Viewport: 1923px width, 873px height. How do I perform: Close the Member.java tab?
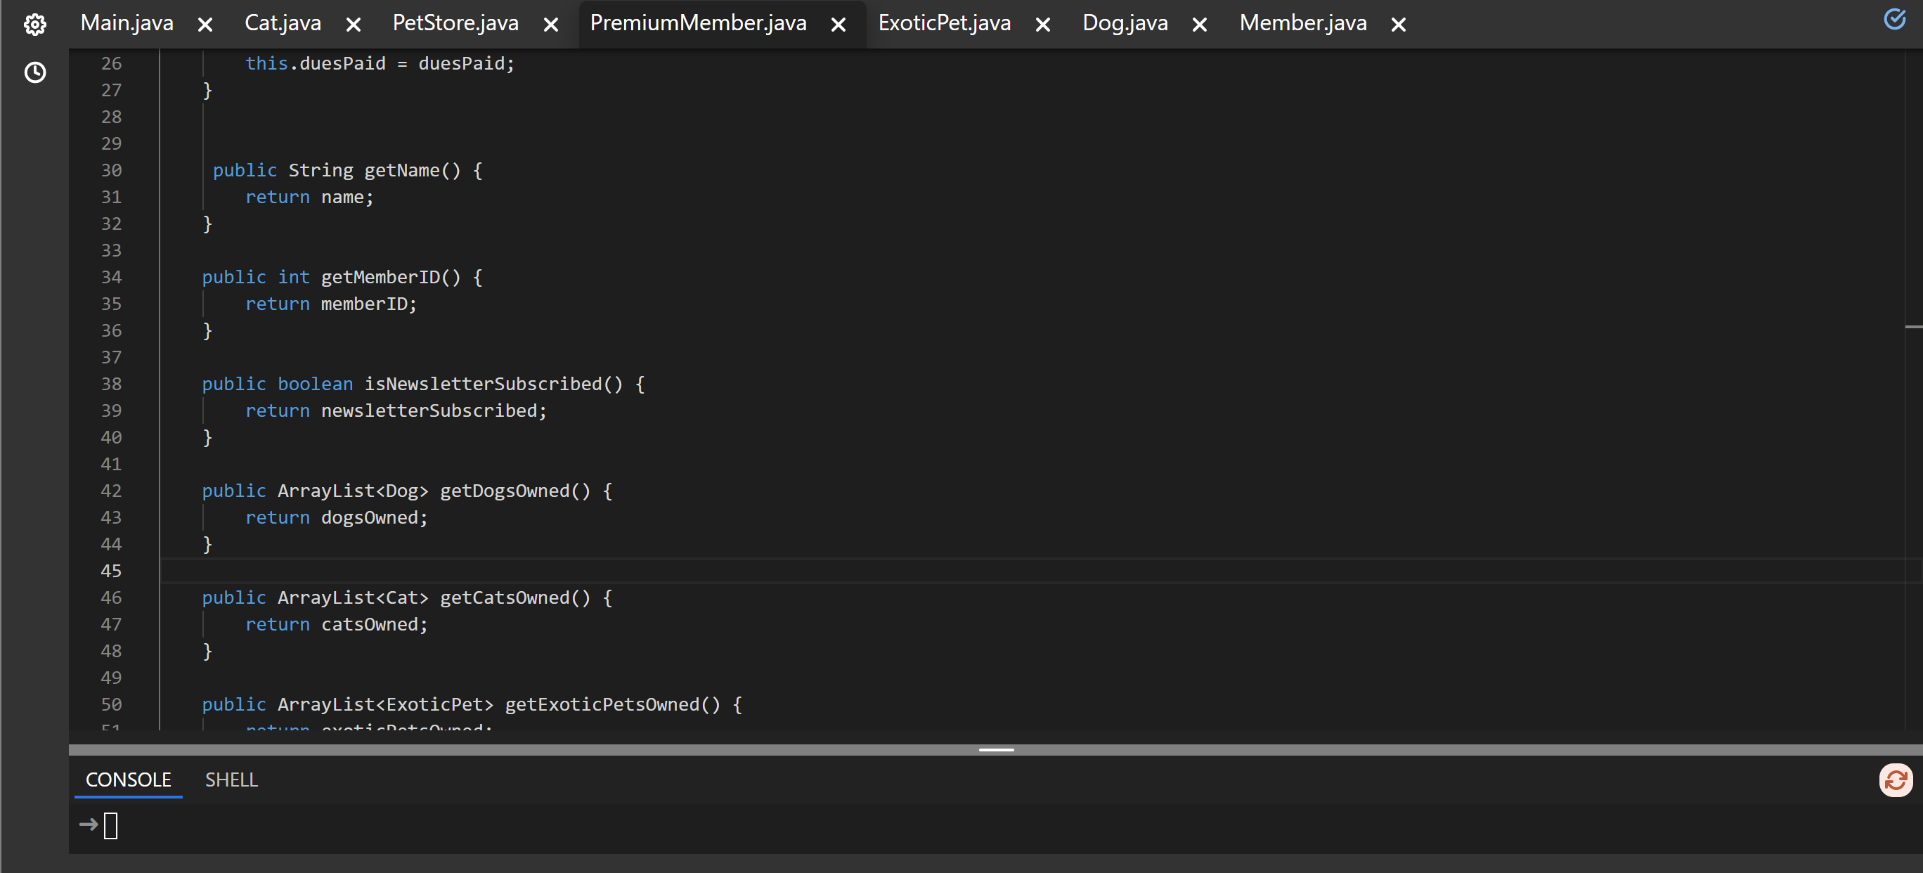pyautogui.click(x=1398, y=25)
